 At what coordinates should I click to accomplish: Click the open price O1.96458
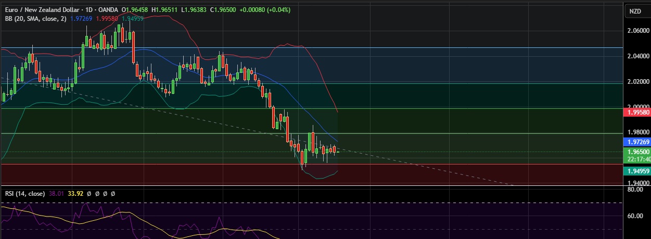click(x=135, y=10)
